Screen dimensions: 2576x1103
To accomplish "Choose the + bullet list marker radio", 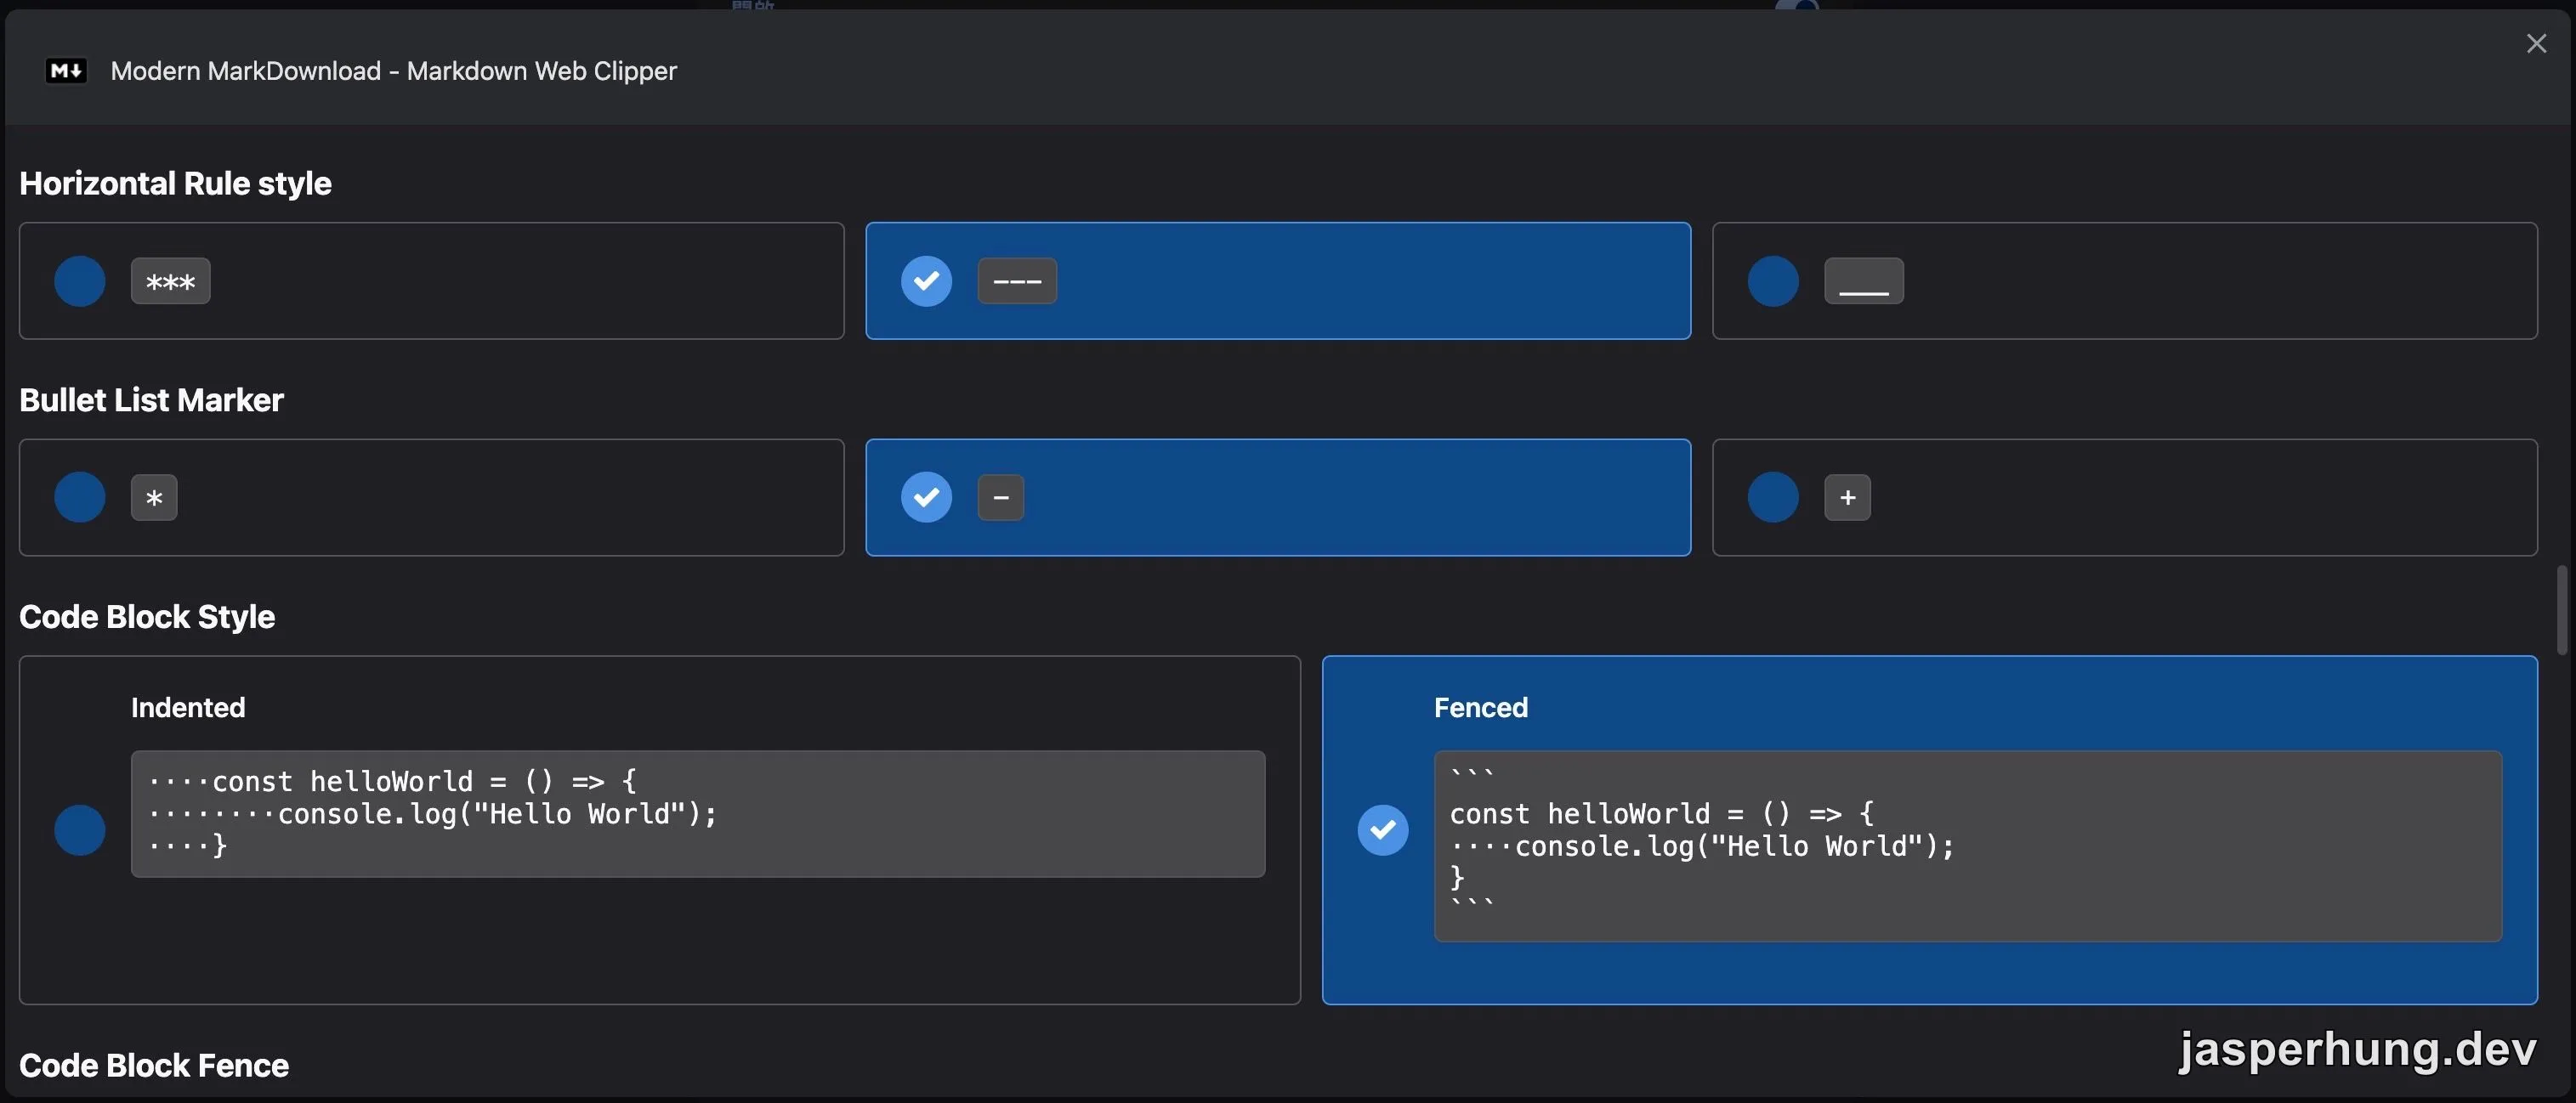I will (x=1773, y=498).
